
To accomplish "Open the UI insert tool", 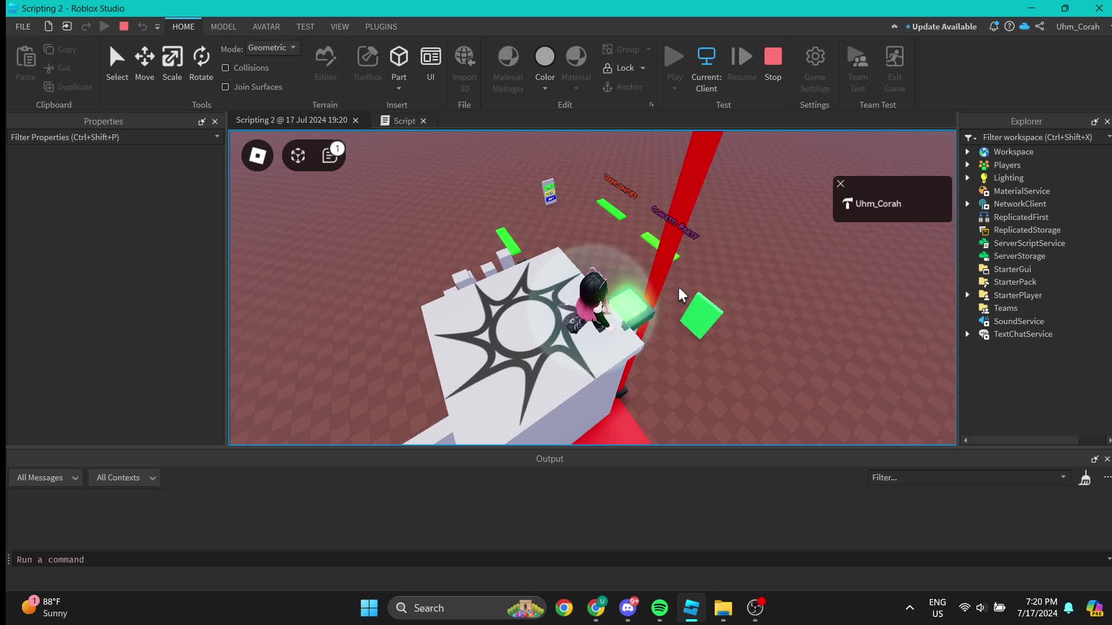I will tap(430, 64).
